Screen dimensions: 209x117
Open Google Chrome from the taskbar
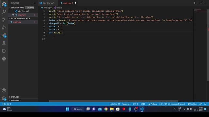(x=106, y=109)
